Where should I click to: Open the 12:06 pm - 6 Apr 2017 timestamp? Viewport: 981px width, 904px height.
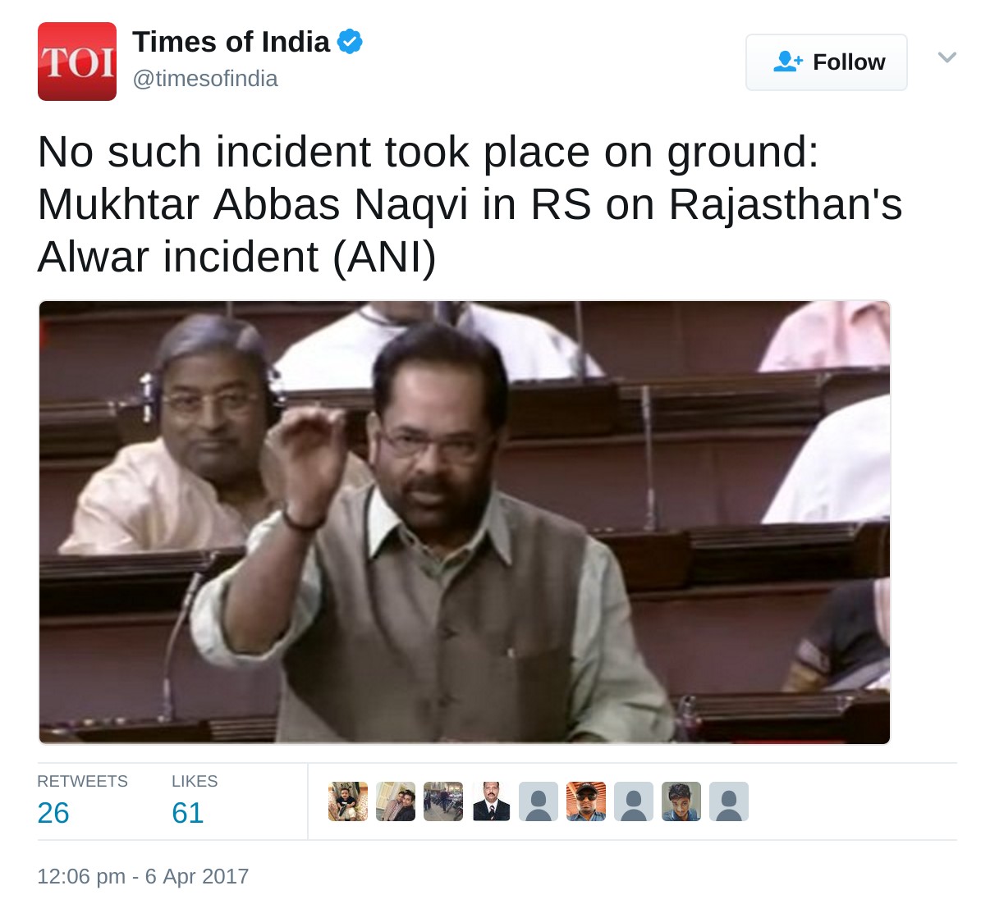pyautogui.click(x=144, y=876)
